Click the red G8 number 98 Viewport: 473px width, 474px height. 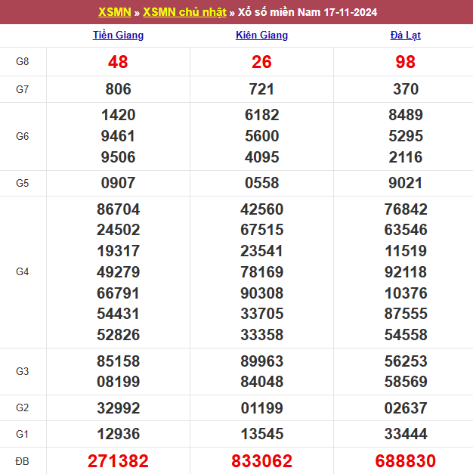tap(406, 62)
